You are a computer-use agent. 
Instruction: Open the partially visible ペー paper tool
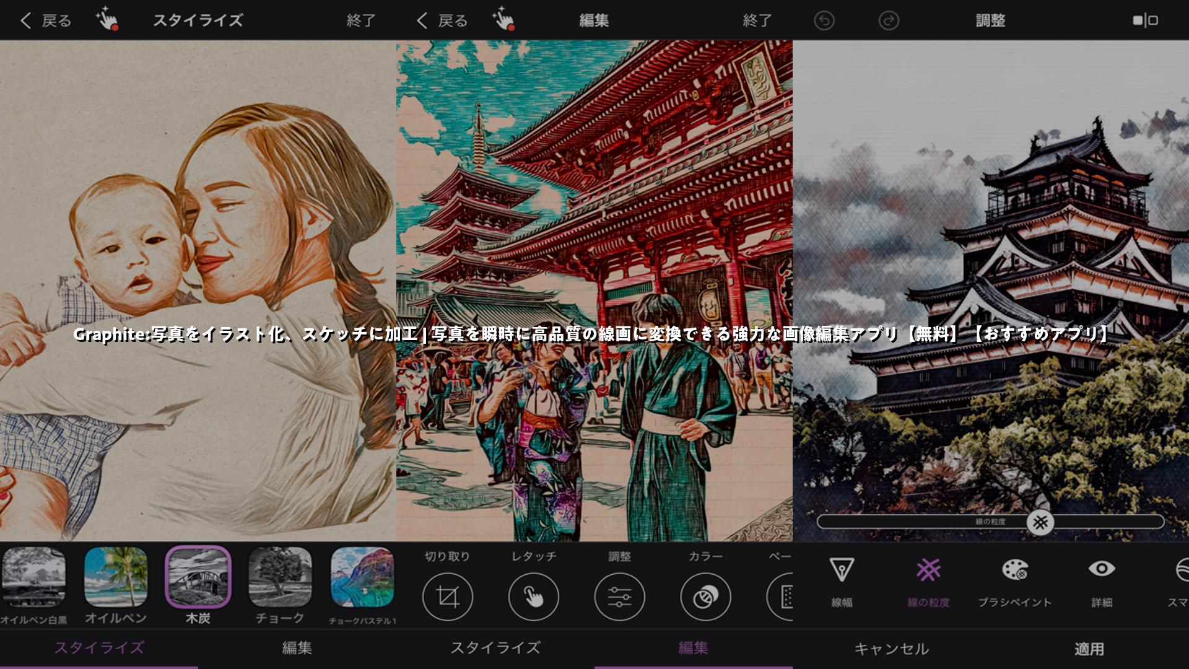780,597
